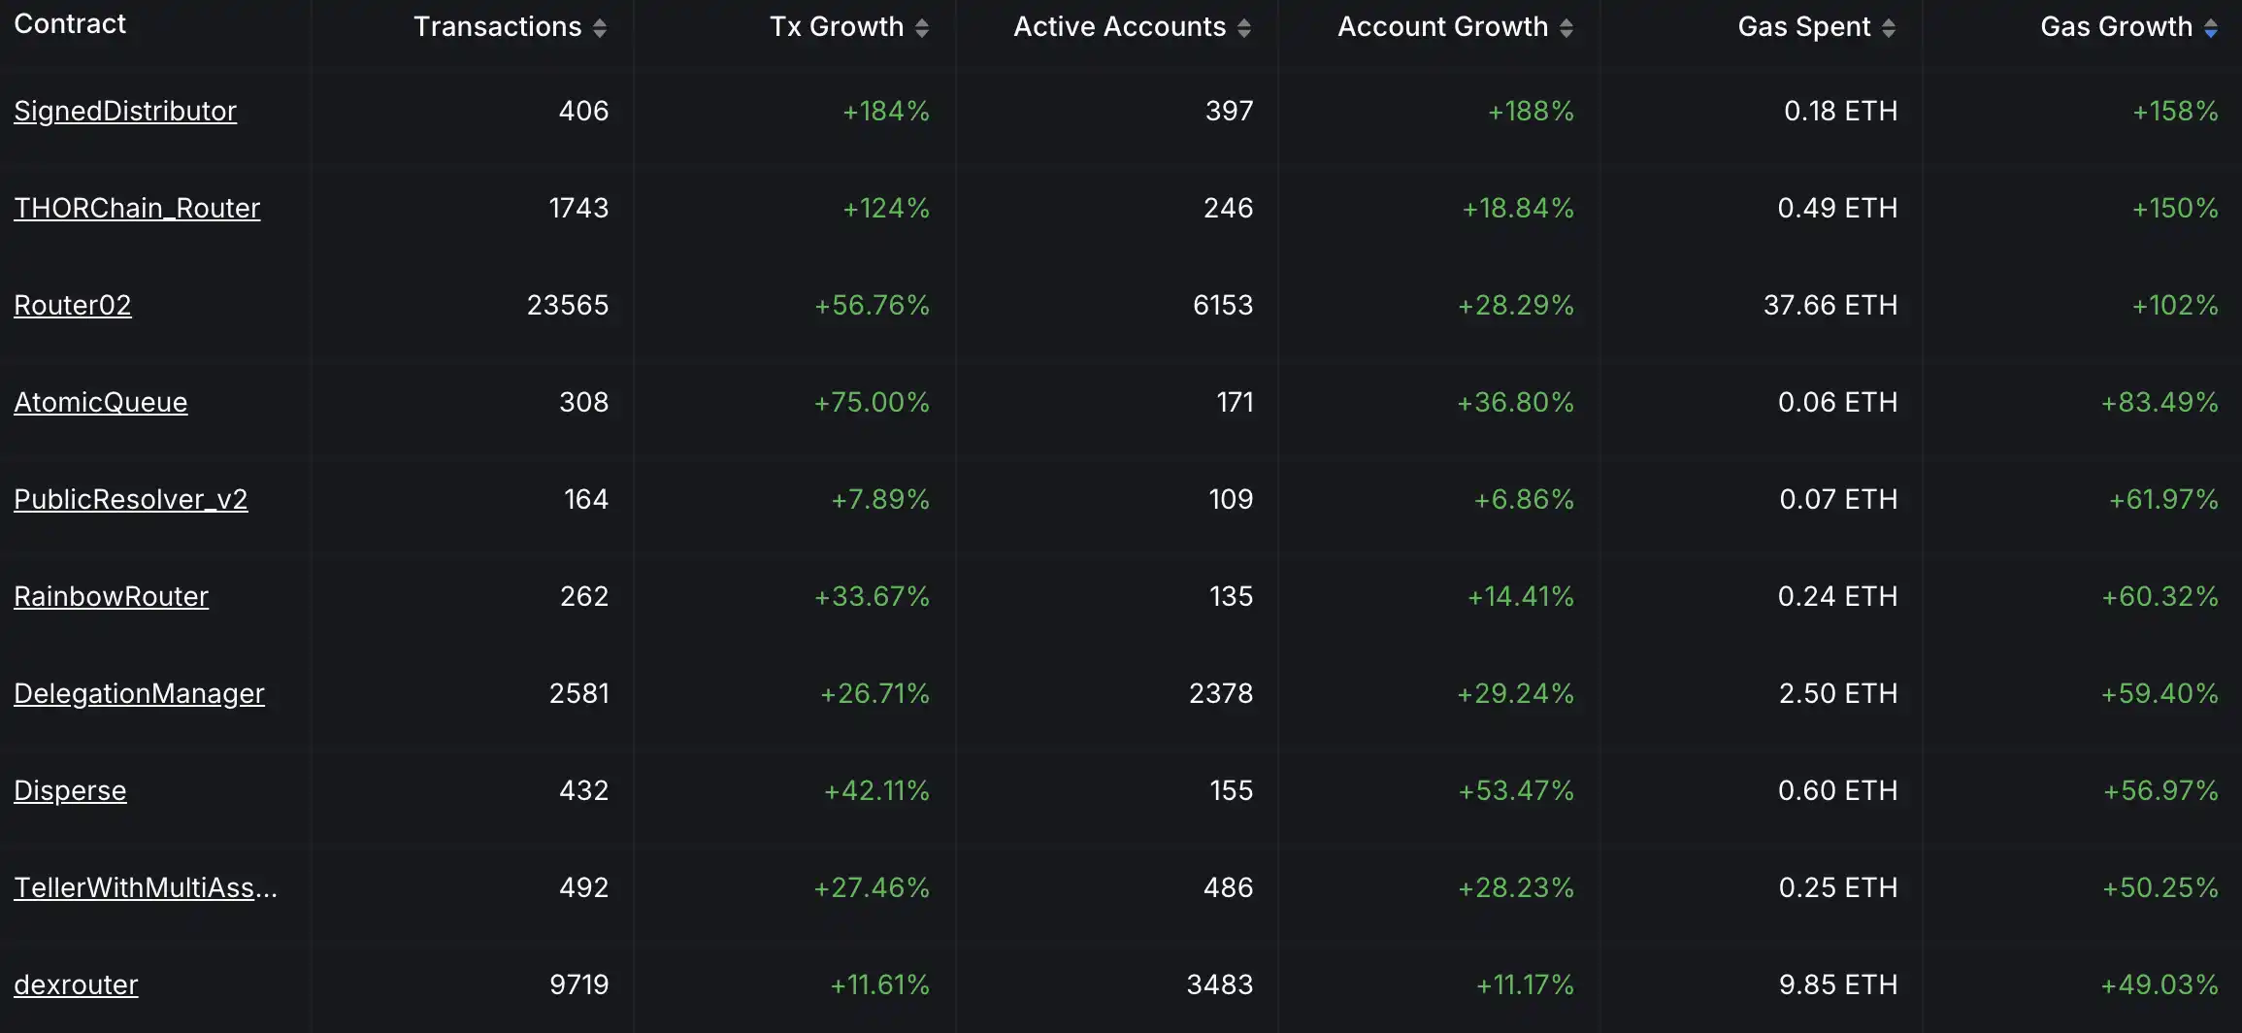The height and width of the screenshot is (1033, 2242).
Task: Click the Contract column header
Action: (x=70, y=24)
